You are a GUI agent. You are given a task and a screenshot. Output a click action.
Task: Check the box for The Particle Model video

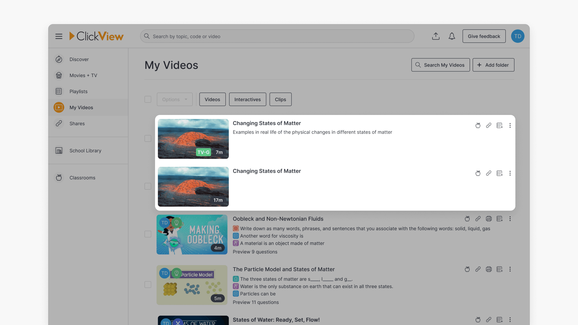148,285
